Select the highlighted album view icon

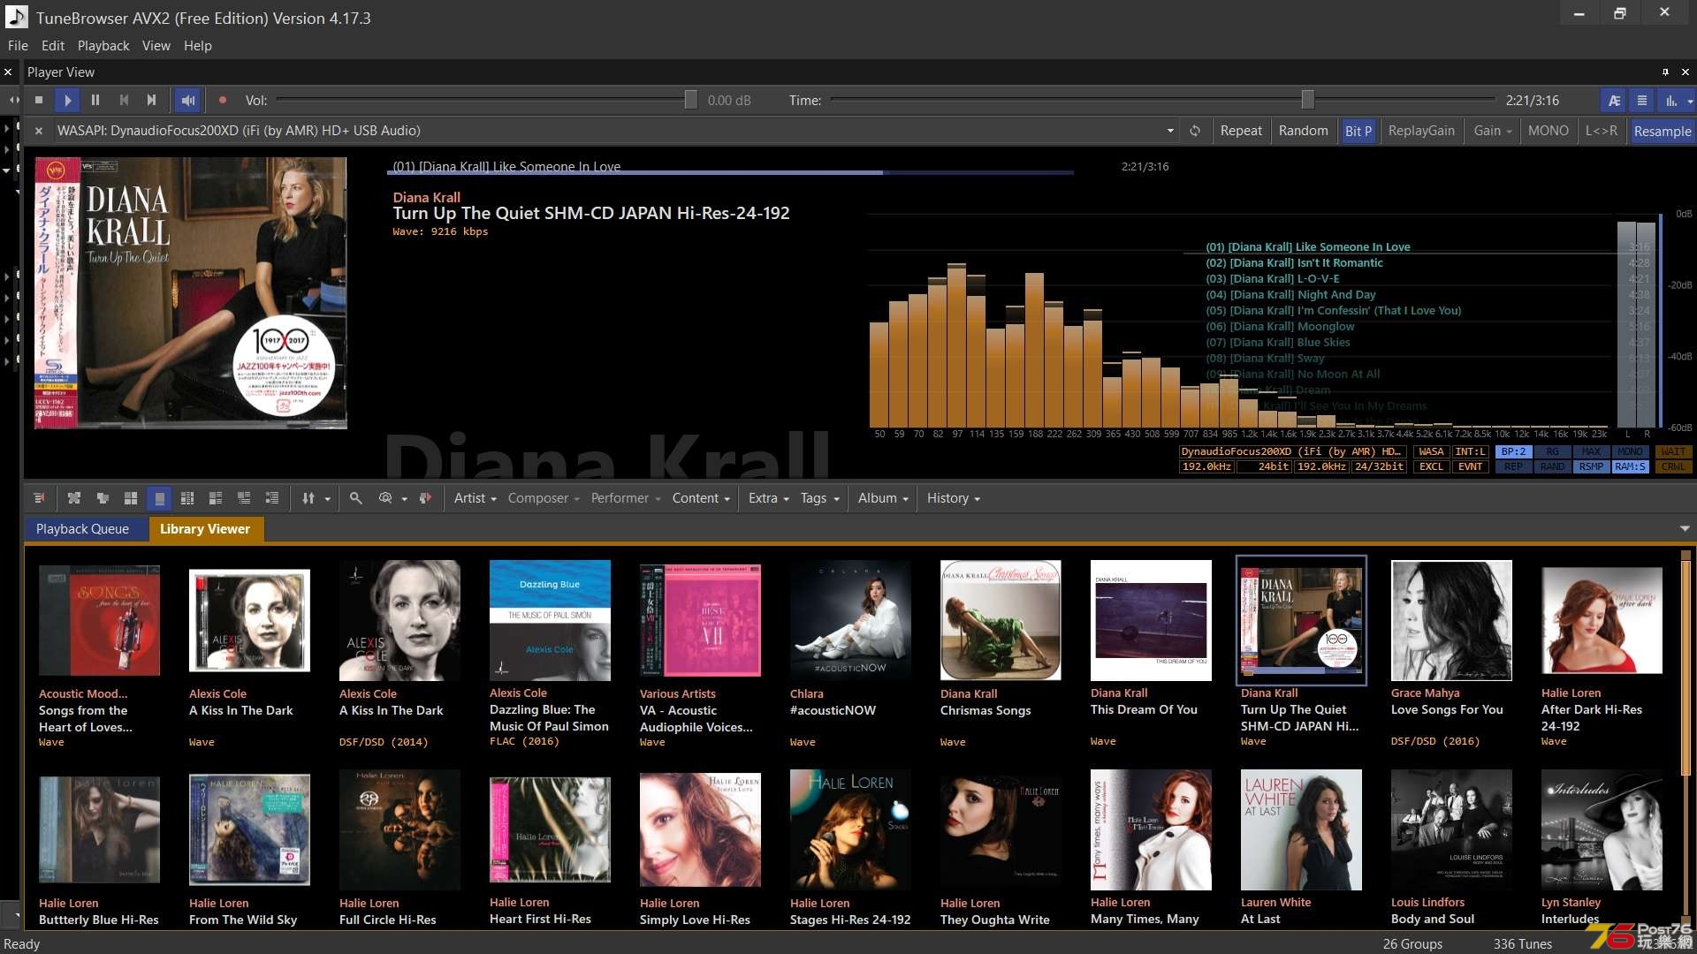point(159,498)
